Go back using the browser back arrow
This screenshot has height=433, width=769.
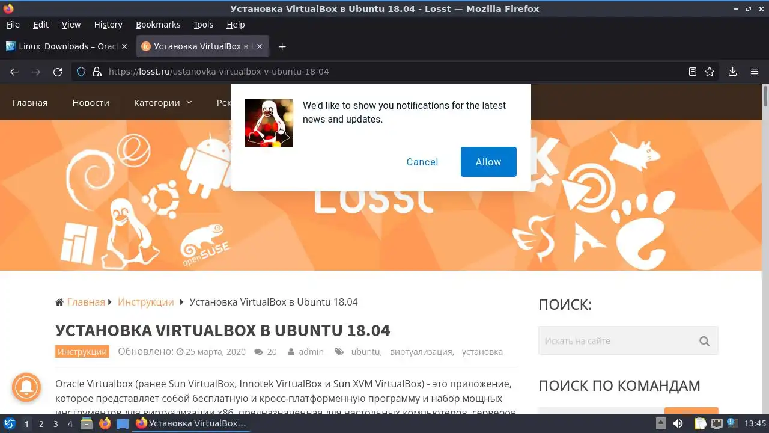click(14, 72)
